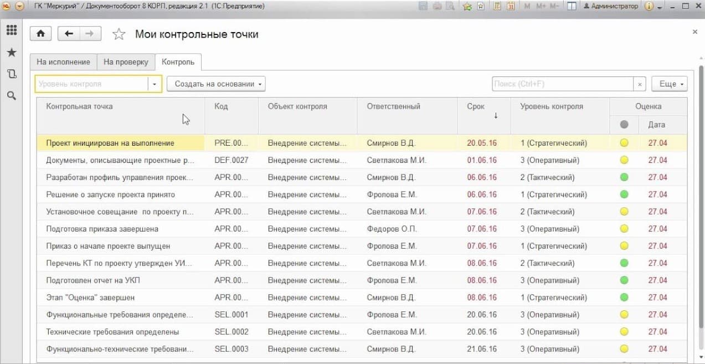Click deadline cell 21.06.16
This screenshot has width=705, height=364.
tap(484, 349)
